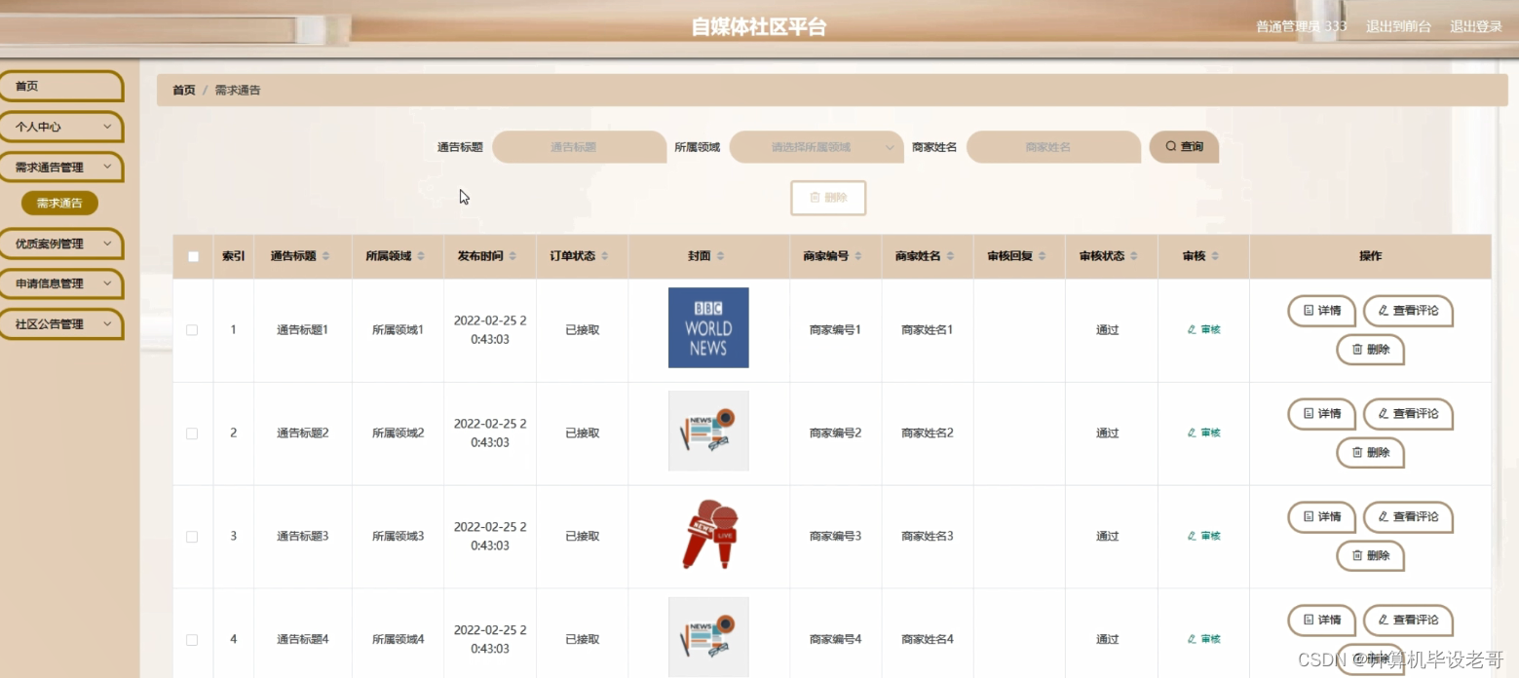1519x678 pixels.
Task: Click cell 商家编号2
Action: (x=835, y=433)
